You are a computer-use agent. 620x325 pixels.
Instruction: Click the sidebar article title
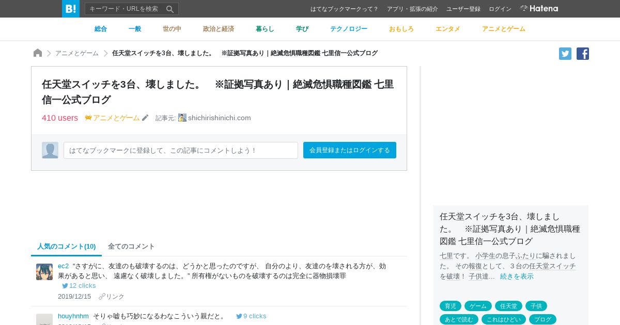(510, 229)
